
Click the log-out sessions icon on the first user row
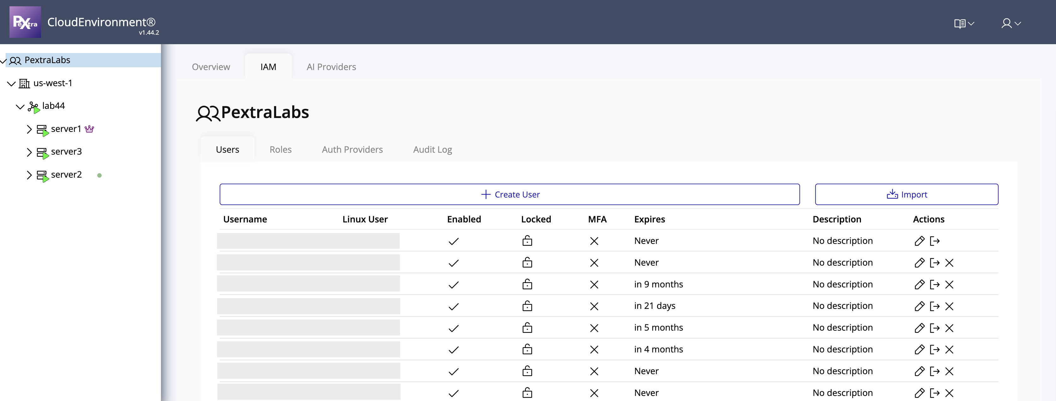click(x=935, y=241)
